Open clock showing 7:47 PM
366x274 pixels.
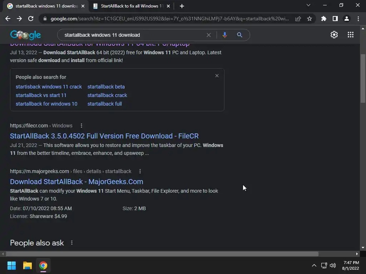(351, 265)
